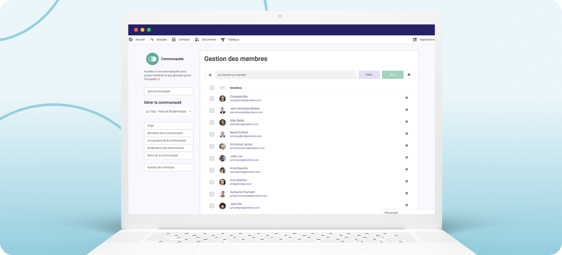Tick the select-all checkbox beside Membres header
The width and height of the screenshot is (562, 255).
coord(212,88)
